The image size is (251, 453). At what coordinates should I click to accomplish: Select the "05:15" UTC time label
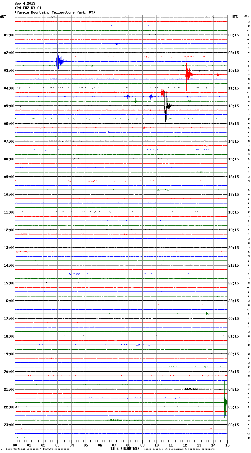pos(234,407)
